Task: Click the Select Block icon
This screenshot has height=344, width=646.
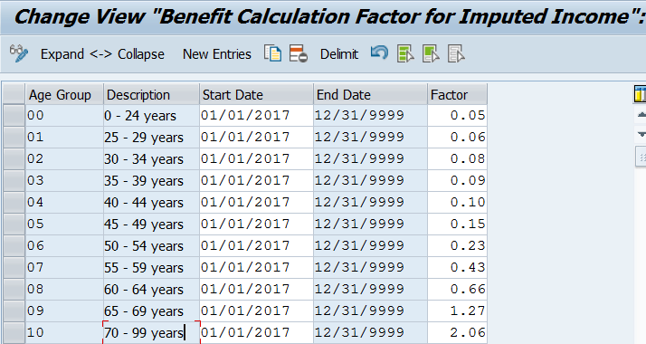Action: pyautogui.click(x=431, y=53)
